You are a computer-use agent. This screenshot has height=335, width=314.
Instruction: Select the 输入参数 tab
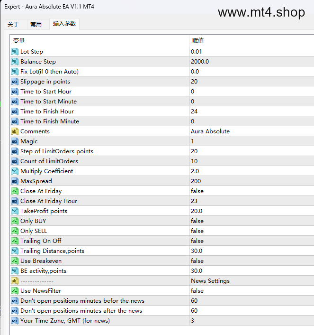(x=64, y=24)
